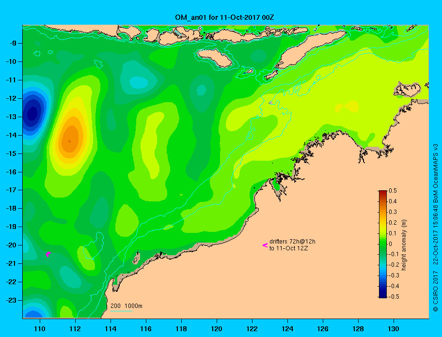Click the '-23' latitude axis label
This screenshot has height=337, width=442.
click(x=11, y=300)
